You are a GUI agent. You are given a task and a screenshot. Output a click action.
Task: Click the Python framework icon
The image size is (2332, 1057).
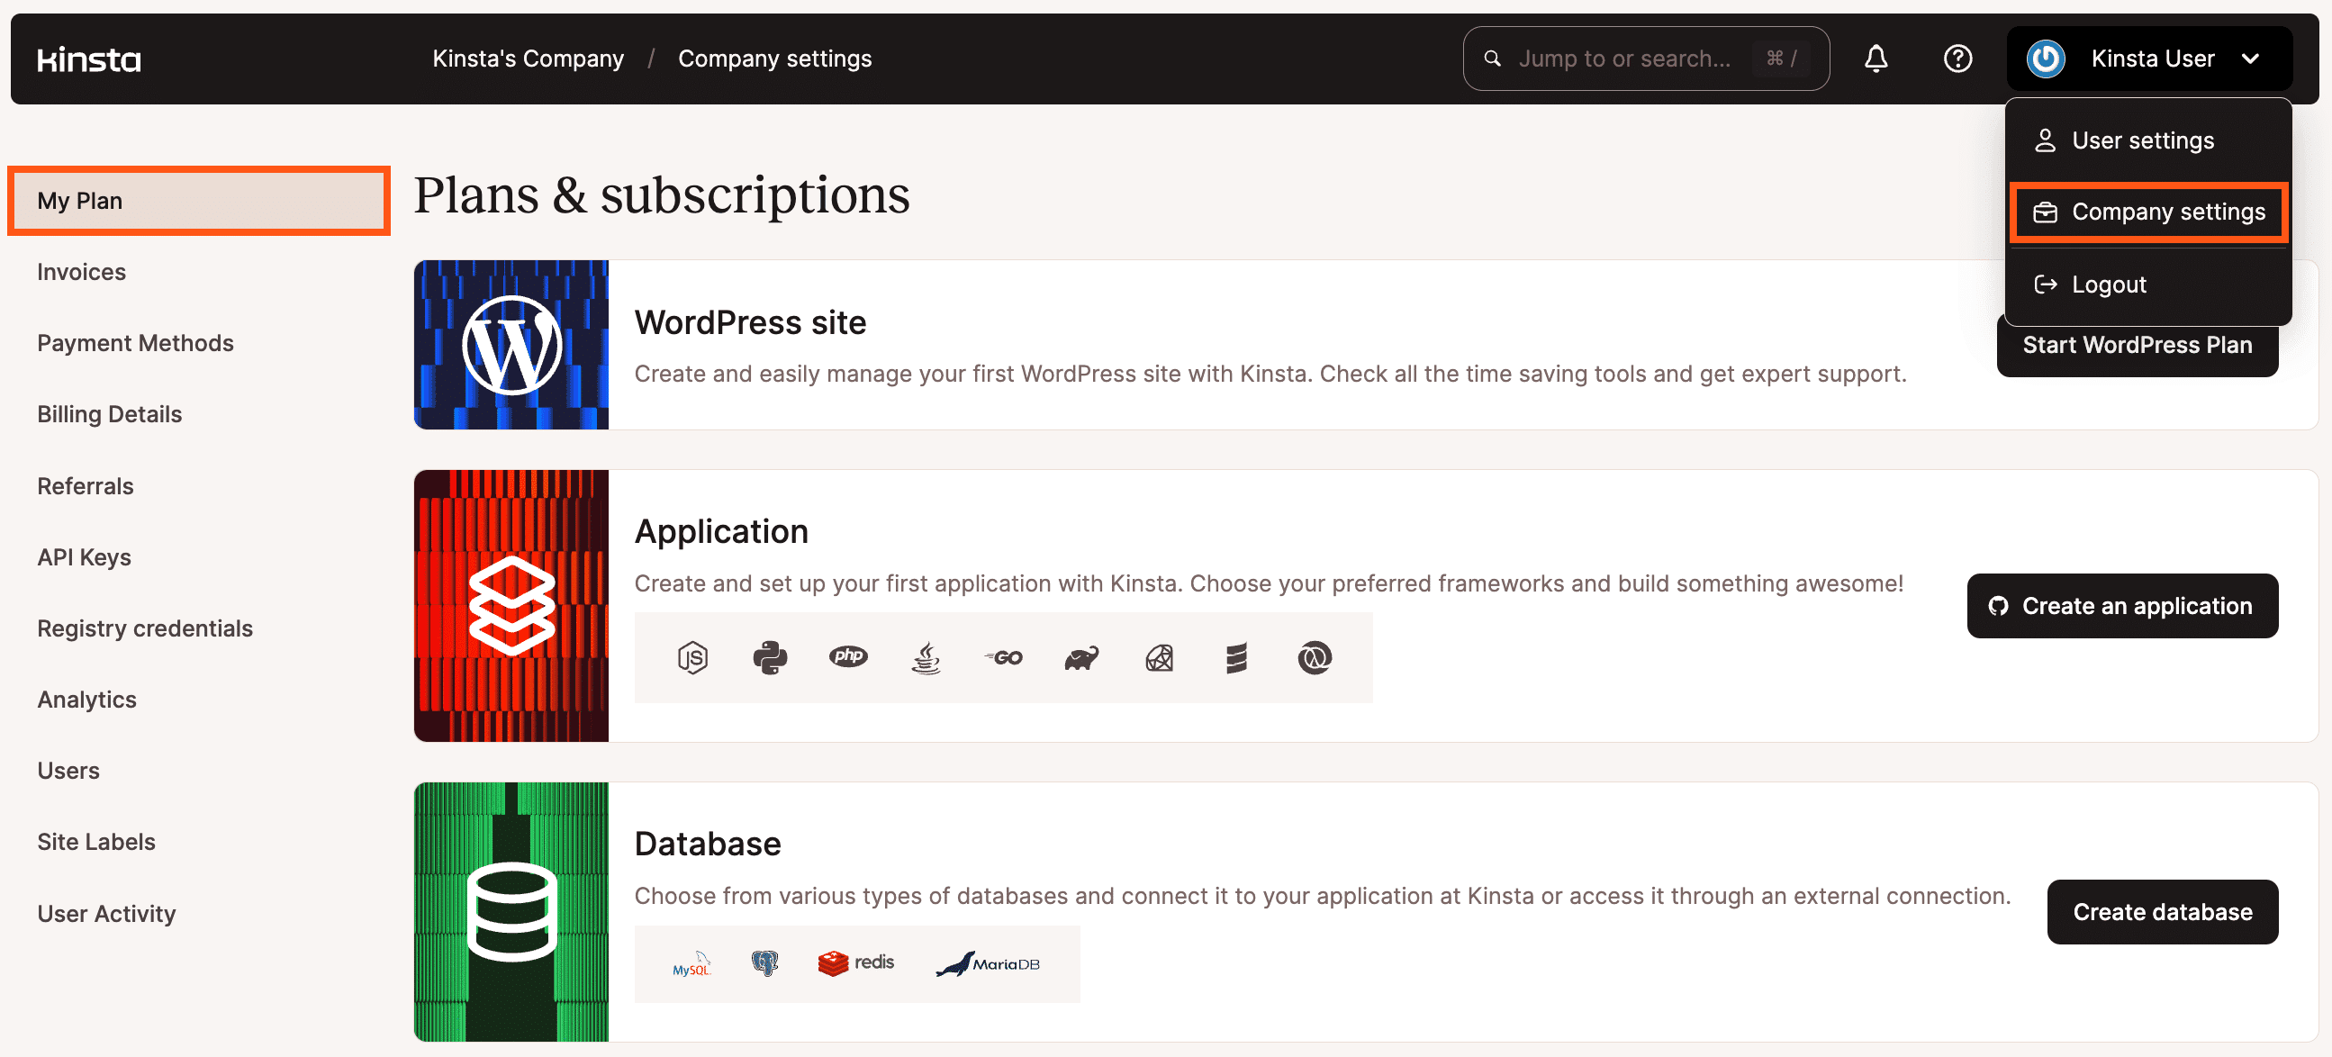tap(770, 658)
